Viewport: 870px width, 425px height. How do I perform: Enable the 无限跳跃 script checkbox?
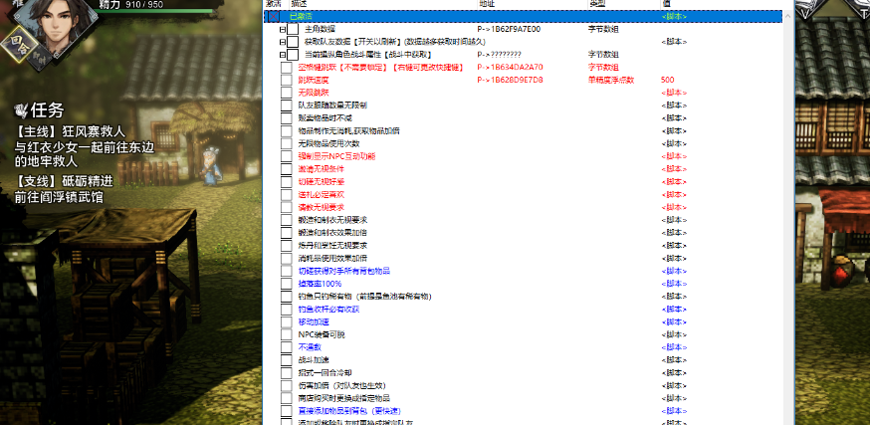click(287, 94)
